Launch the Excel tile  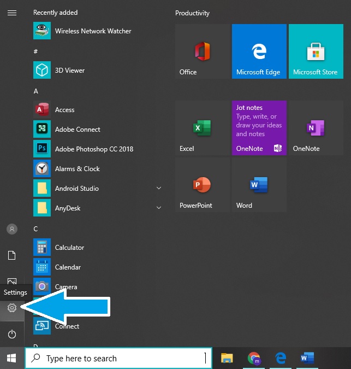point(202,128)
